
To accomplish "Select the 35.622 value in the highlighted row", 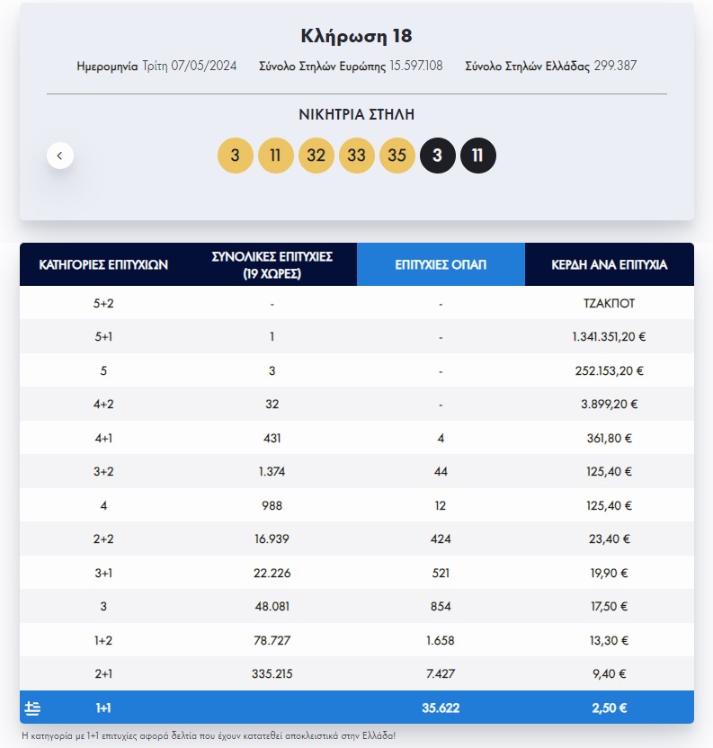I will (441, 708).
